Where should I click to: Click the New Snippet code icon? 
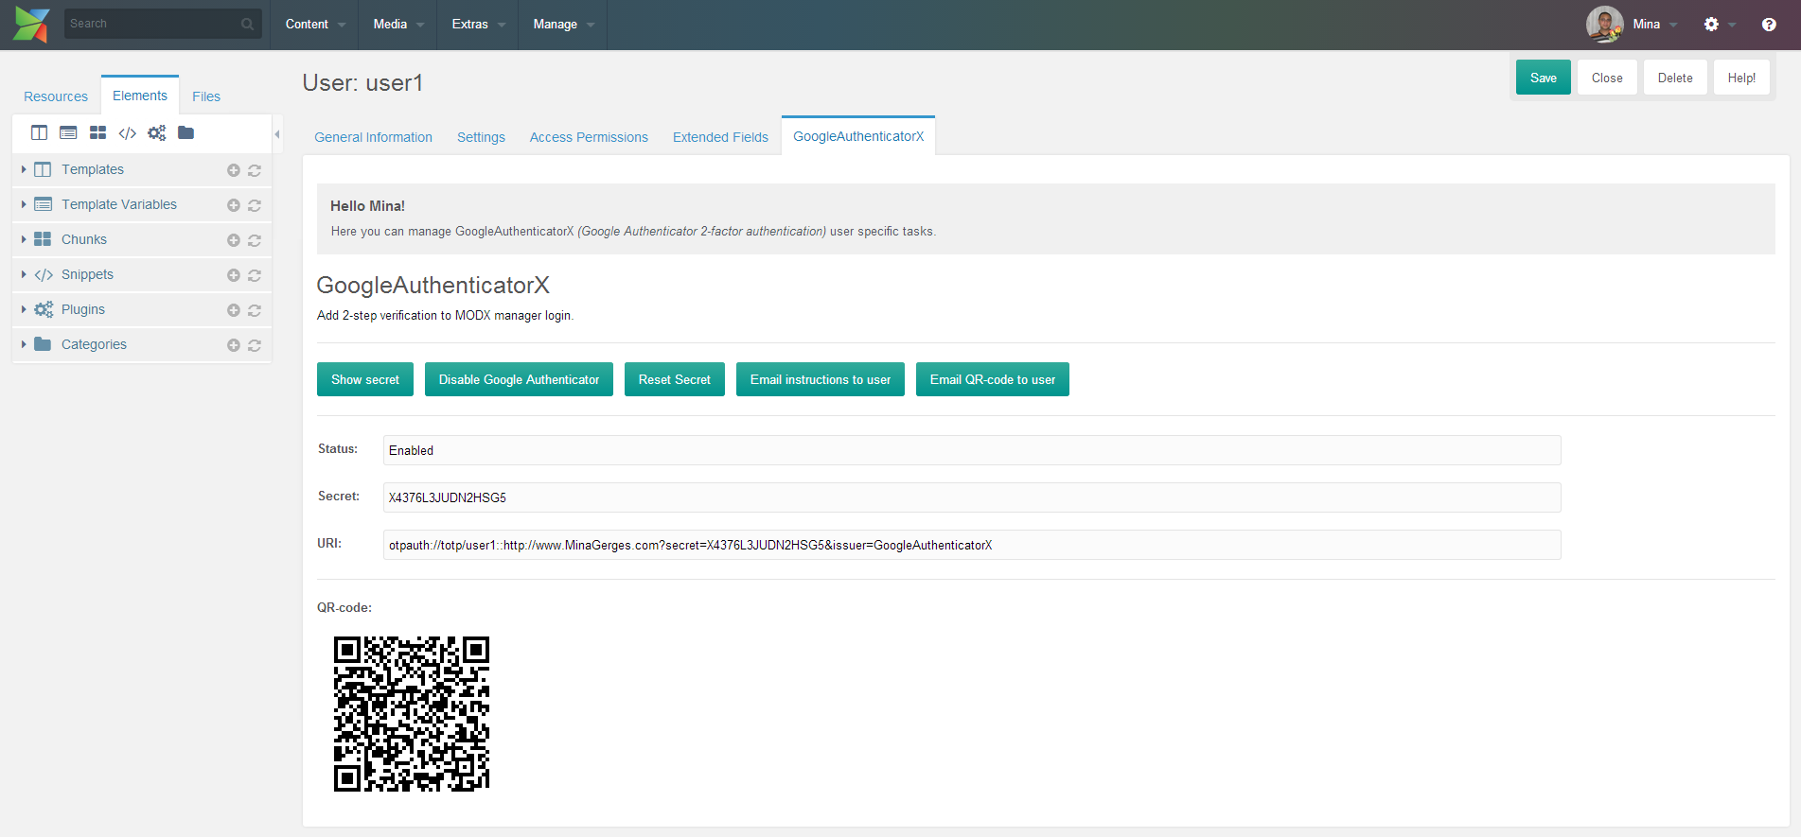click(127, 132)
